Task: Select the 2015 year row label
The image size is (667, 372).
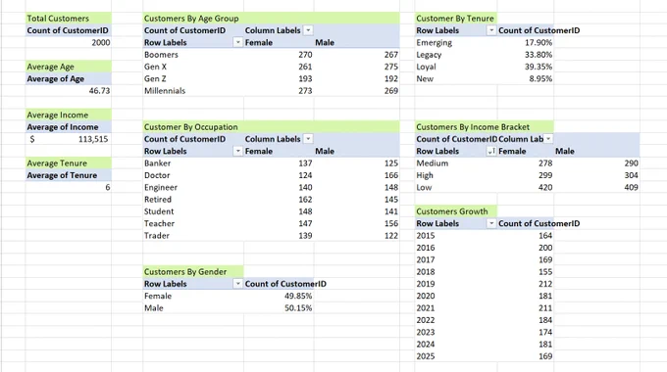Action: coord(455,235)
